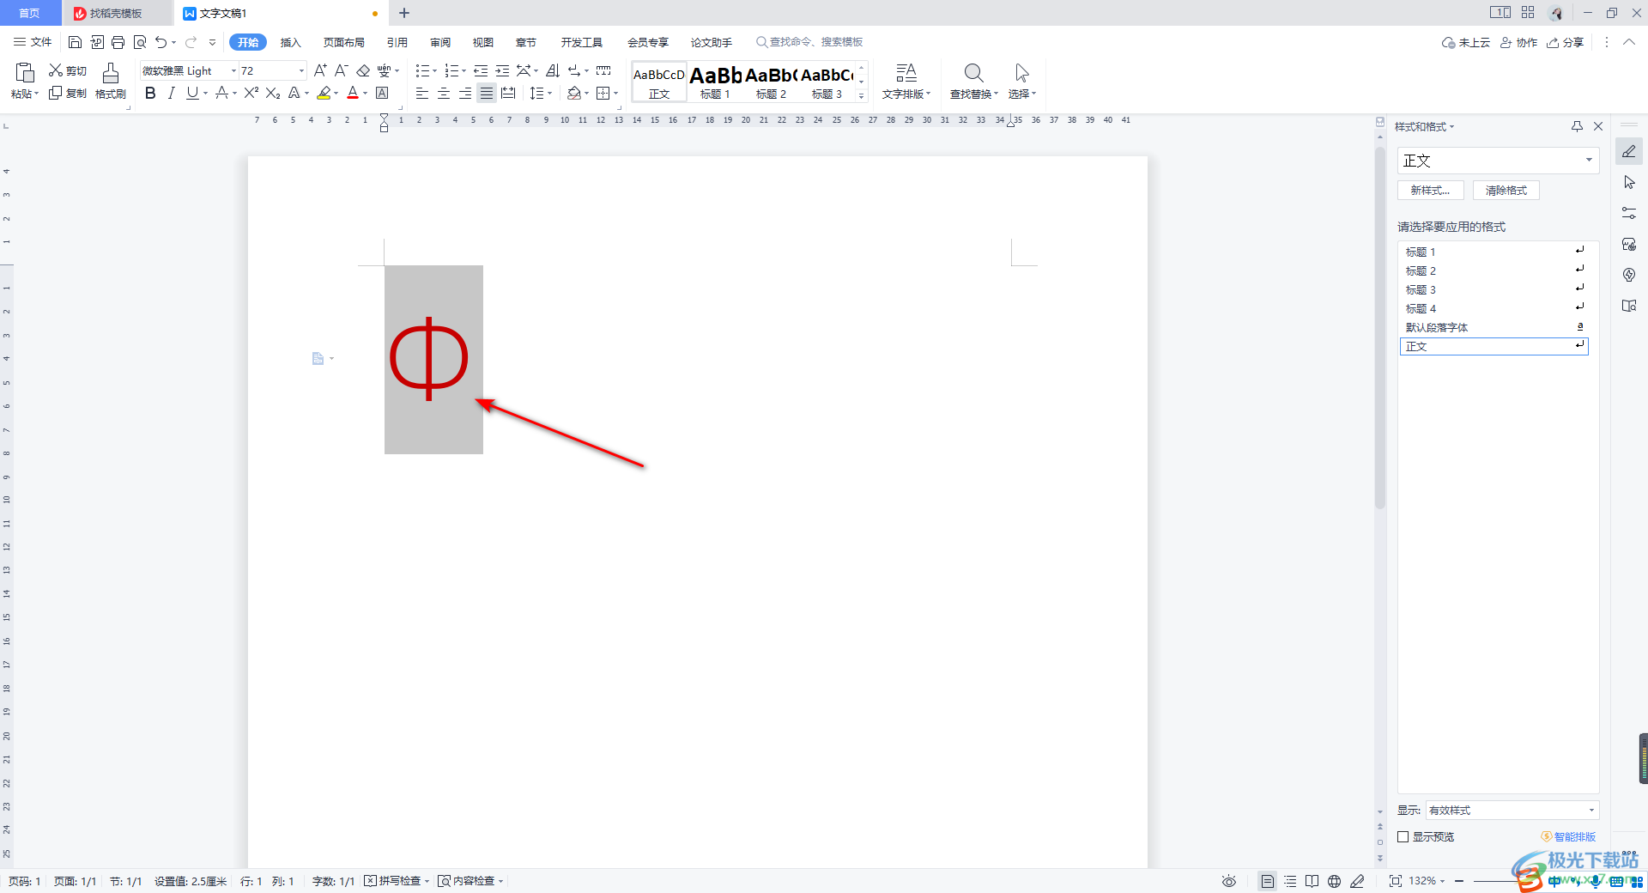Image resolution: width=1648 pixels, height=893 pixels.
Task: Switch to the 引用 tab
Action: tap(397, 42)
